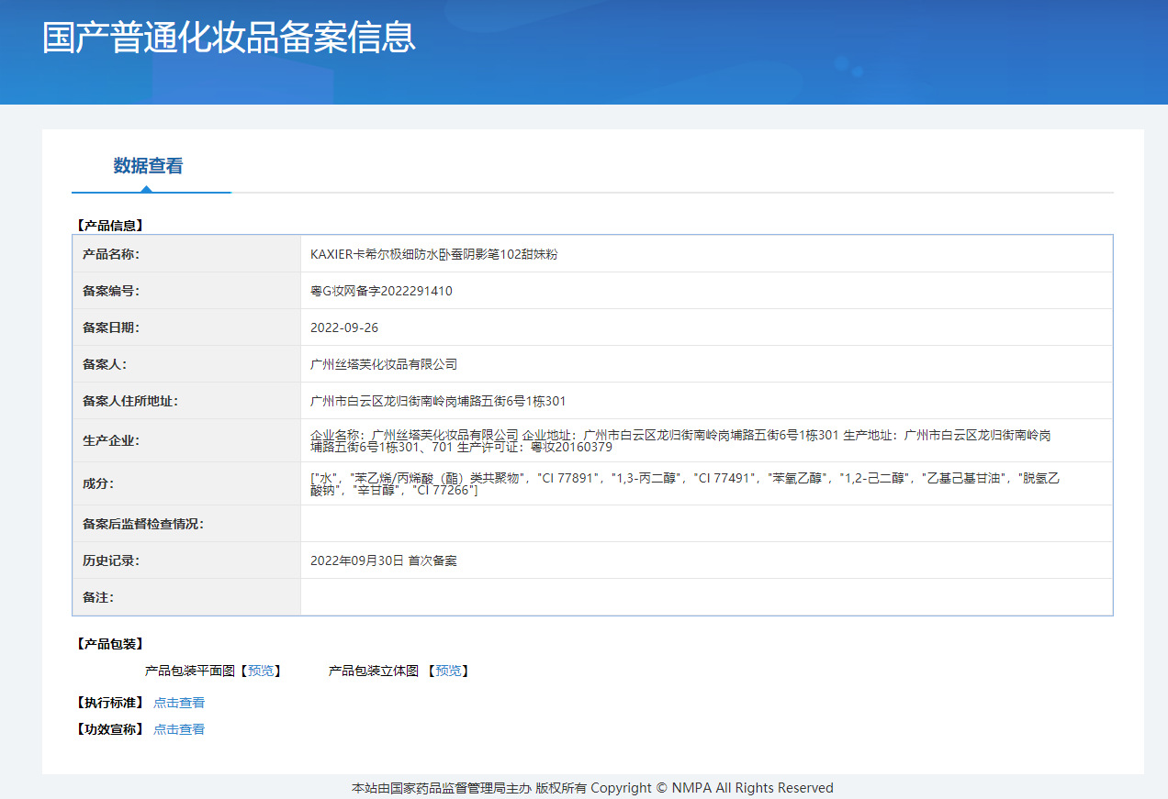
Task: Click the 广州丝塔芙化妆品有限公司 filer name
Action: pos(384,364)
